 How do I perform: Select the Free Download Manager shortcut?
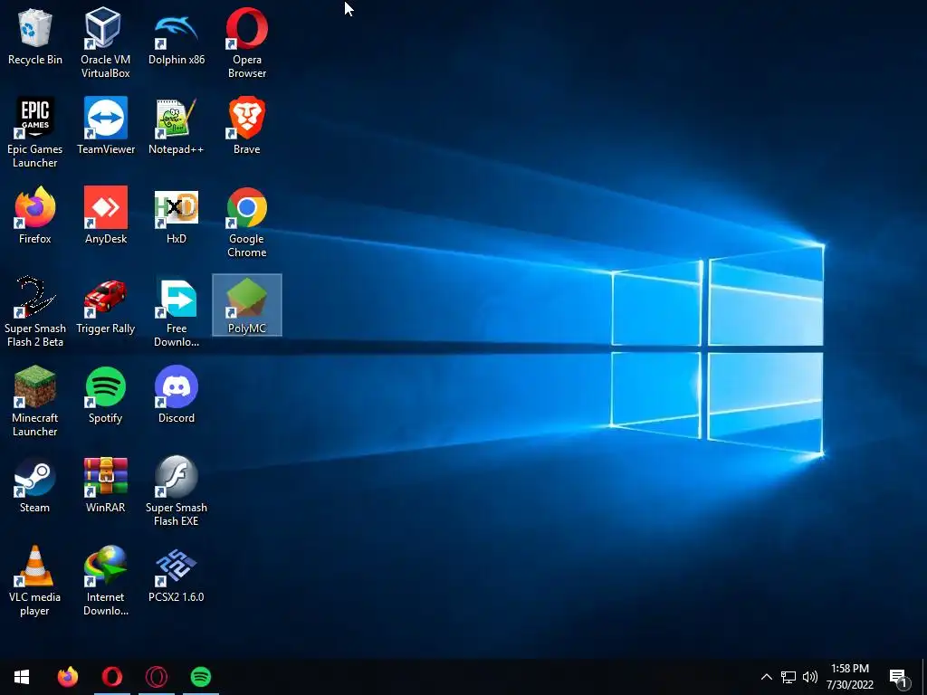tap(177, 312)
